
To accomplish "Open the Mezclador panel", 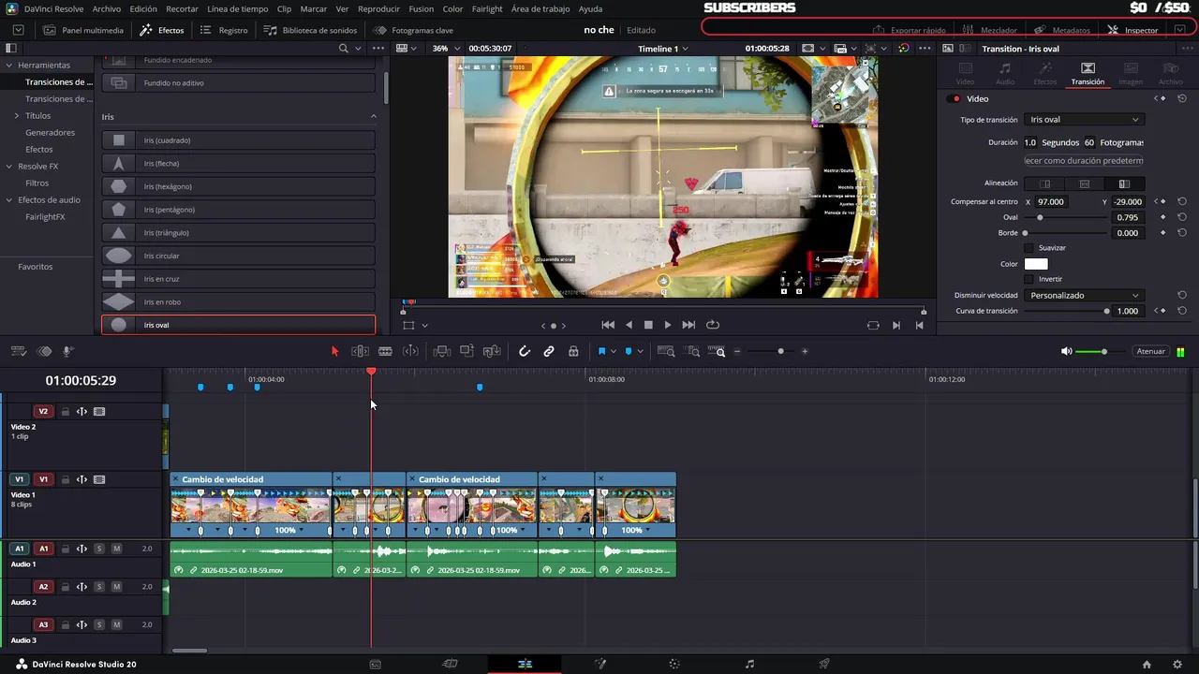I will (x=990, y=30).
